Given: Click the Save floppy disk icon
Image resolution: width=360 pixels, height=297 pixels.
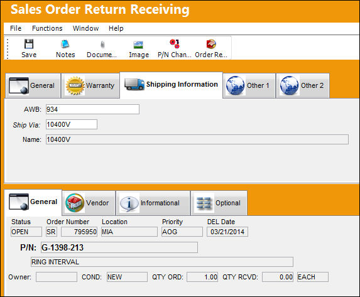Looking at the screenshot, I should tap(29, 44).
